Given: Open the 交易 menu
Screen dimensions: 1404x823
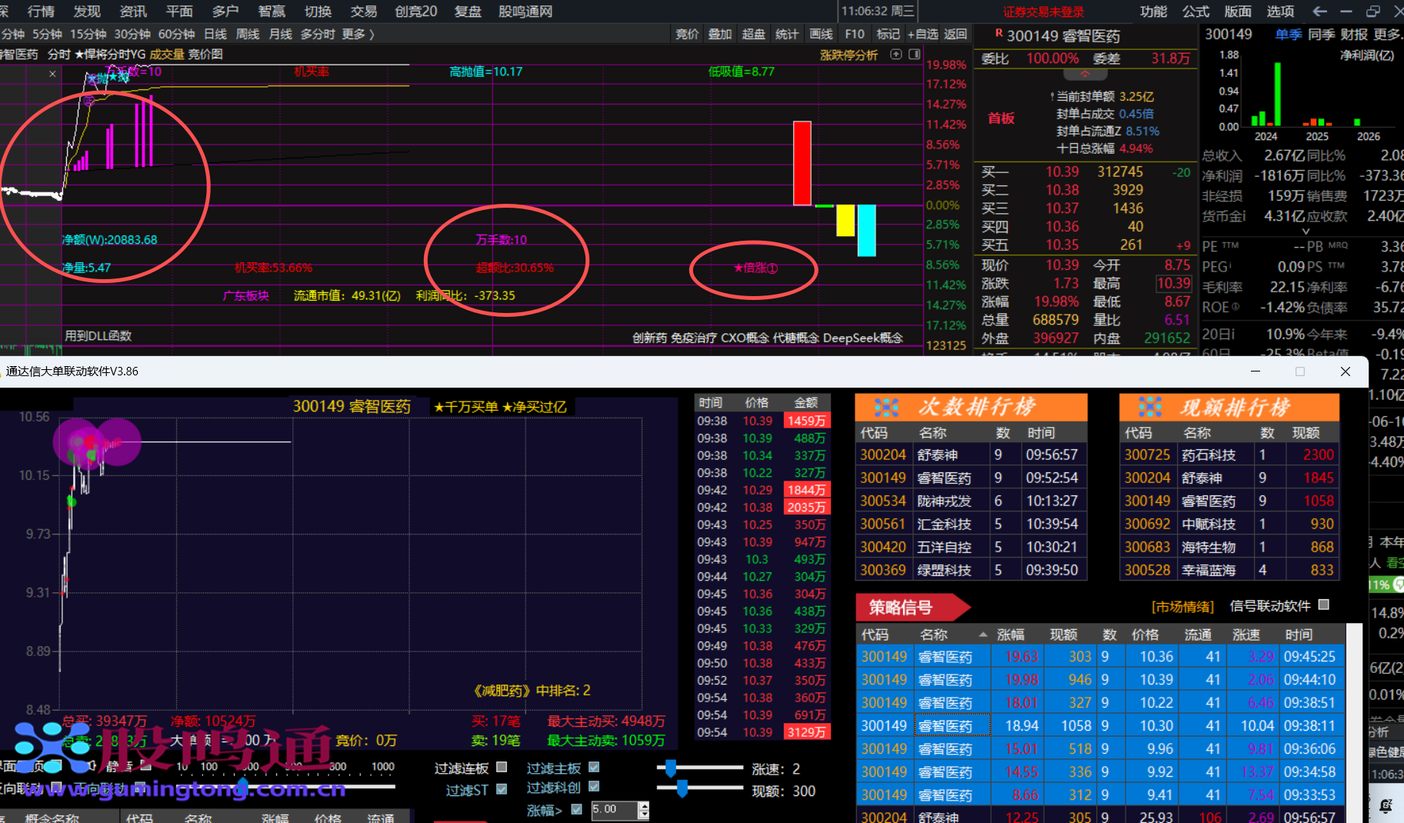Looking at the screenshot, I should [x=364, y=11].
